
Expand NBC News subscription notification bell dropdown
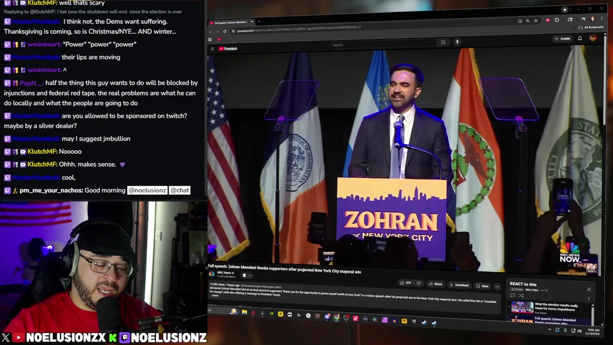248,276
